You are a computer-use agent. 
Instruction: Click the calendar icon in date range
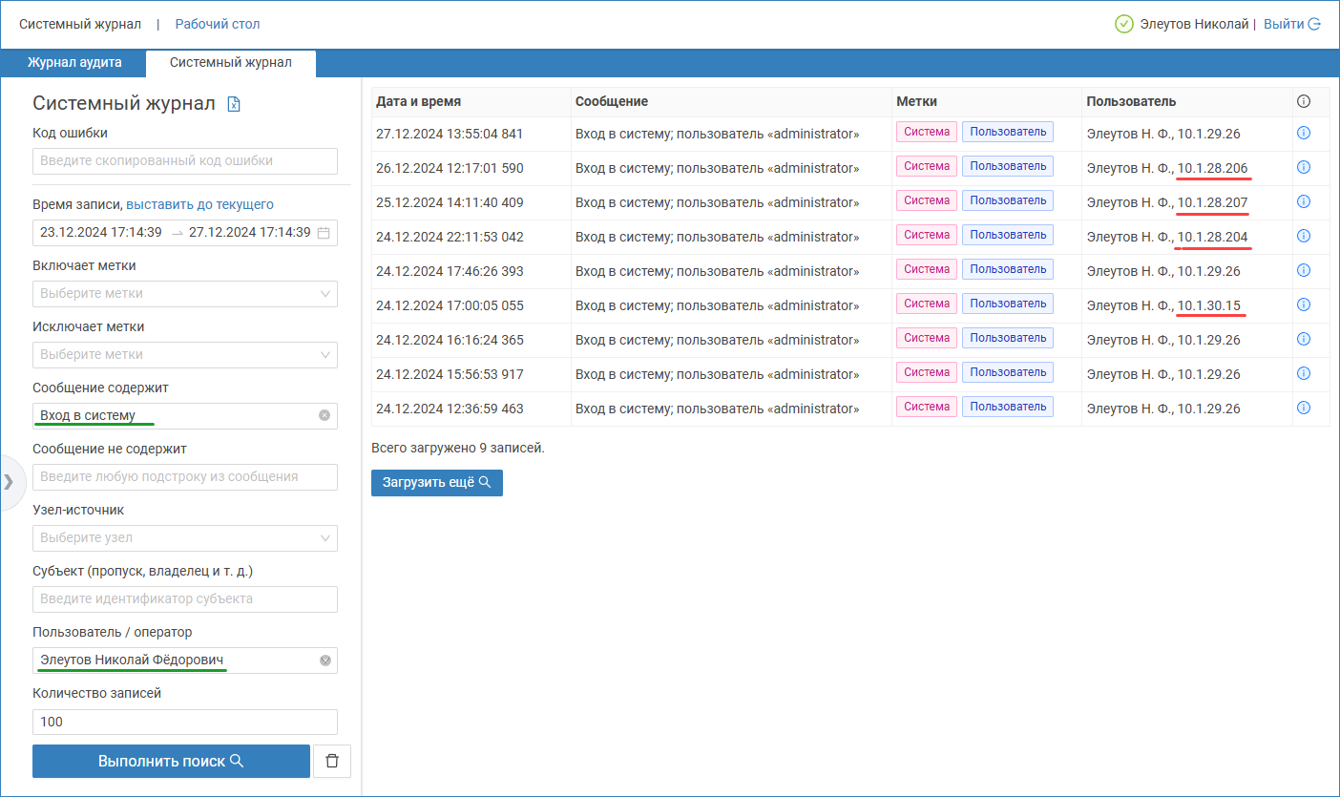point(324,233)
